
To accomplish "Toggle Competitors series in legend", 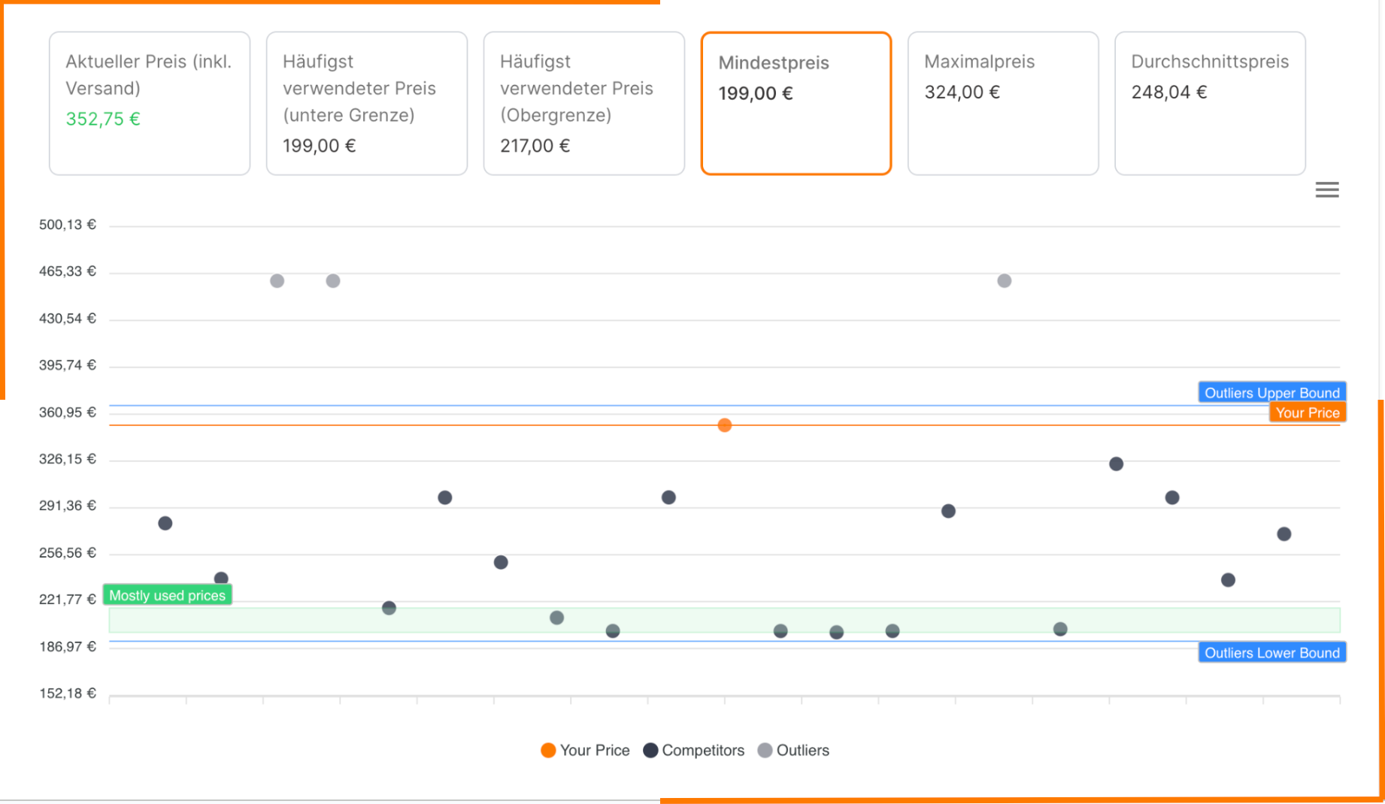I will pos(693,750).
